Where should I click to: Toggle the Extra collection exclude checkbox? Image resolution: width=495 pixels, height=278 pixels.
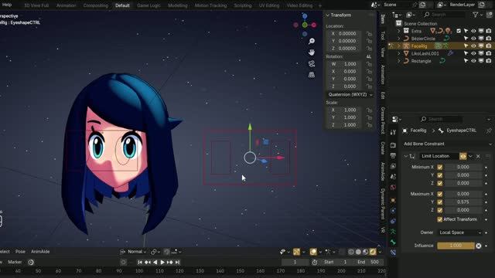tap(459, 31)
